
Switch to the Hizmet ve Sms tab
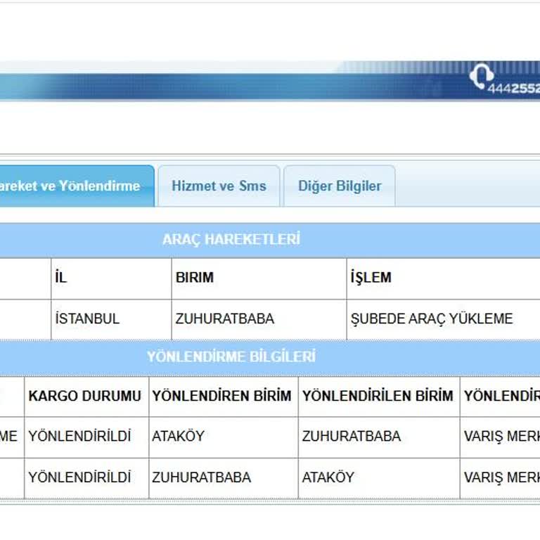219,186
